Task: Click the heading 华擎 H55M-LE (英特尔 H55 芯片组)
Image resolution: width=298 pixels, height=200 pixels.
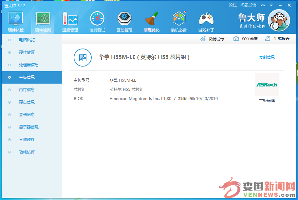Action: (144, 57)
